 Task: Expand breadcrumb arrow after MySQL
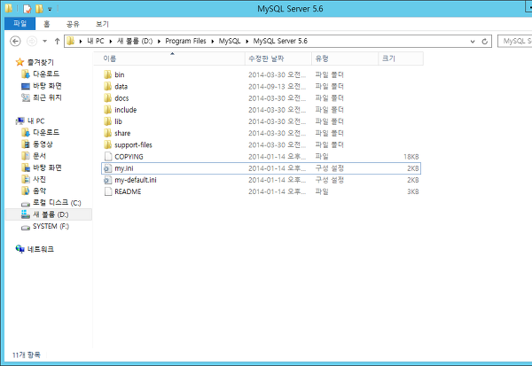coord(247,42)
